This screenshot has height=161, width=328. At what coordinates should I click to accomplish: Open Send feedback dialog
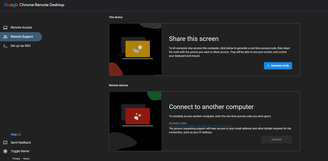pyautogui.click(x=21, y=143)
